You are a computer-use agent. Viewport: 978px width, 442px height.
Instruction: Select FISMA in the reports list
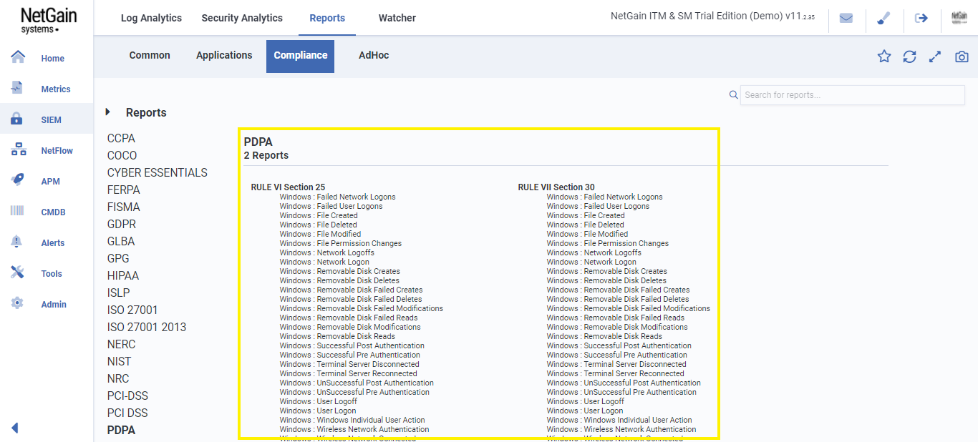coord(124,207)
